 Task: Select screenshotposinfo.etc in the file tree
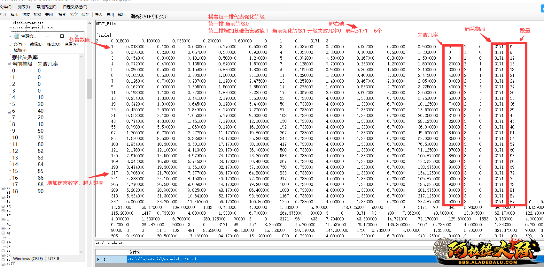pyautogui.click(x=33, y=27)
